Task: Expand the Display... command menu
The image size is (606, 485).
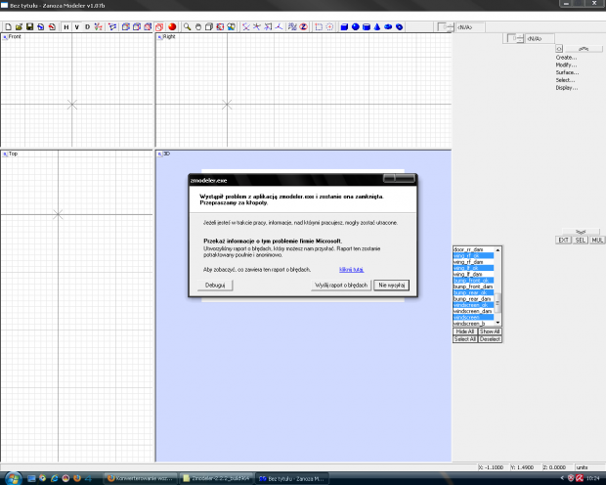Action: tap(567, 88)
